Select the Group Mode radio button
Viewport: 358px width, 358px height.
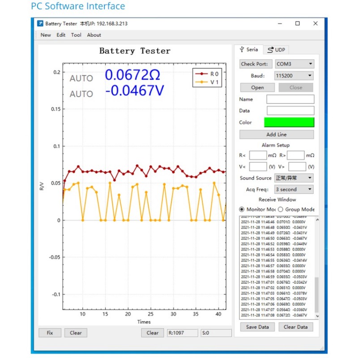[x=281, y=209]
